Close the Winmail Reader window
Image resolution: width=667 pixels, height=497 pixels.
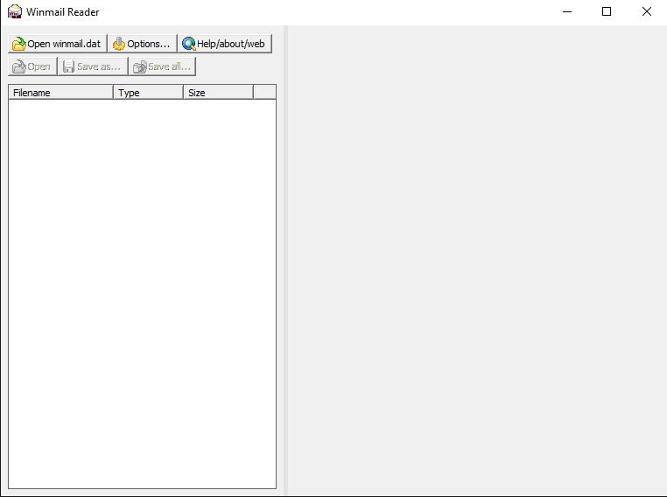pyautogui.click(x=647, y=12)
